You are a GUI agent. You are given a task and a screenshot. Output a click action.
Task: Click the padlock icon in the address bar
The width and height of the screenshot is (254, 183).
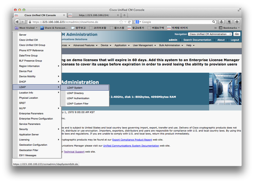pos(30,22)
